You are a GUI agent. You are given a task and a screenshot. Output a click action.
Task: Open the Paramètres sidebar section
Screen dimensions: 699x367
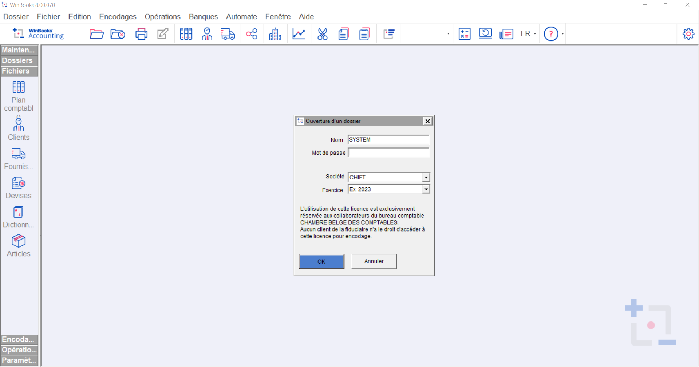coord(19,360)
